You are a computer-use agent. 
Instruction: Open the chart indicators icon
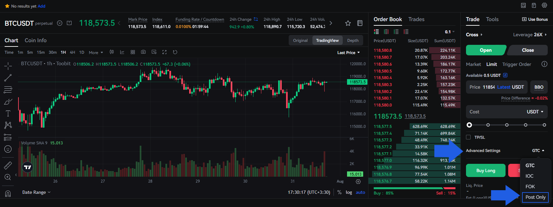point(122,52)
